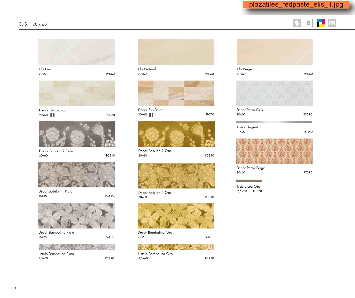
Task: Click the Decor Babilon 1 Plata image
Action: click(77, 175)
